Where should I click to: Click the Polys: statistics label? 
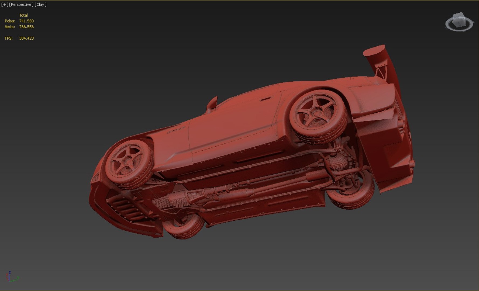[10, 21]
